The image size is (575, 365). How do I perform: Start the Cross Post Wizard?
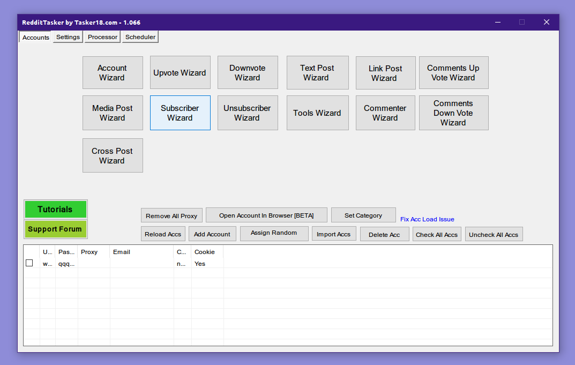[113, 155]
